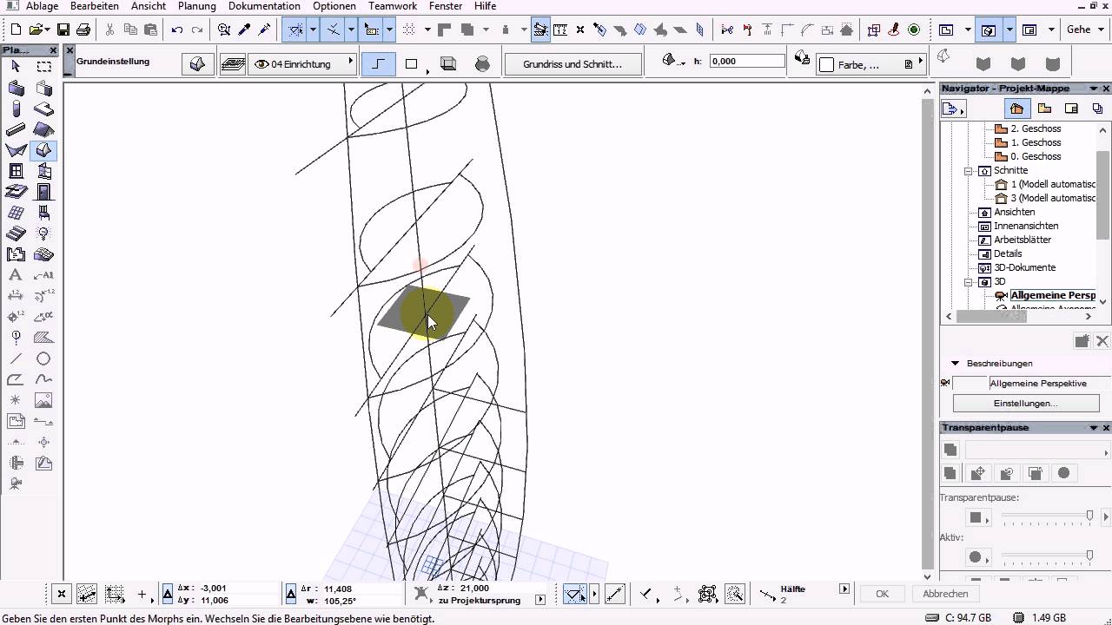Click the Einstellungen button
The height and width of the screenshot is (625, 1112).
(1026, 404)
